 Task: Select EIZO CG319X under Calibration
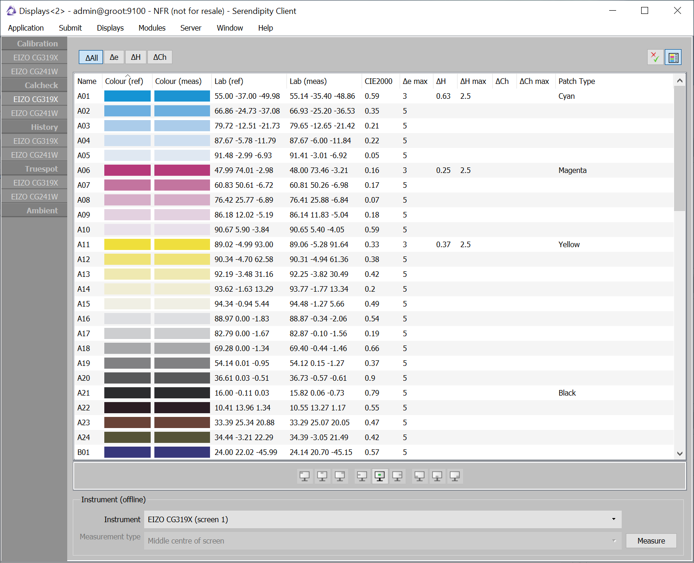click(34, 58)
